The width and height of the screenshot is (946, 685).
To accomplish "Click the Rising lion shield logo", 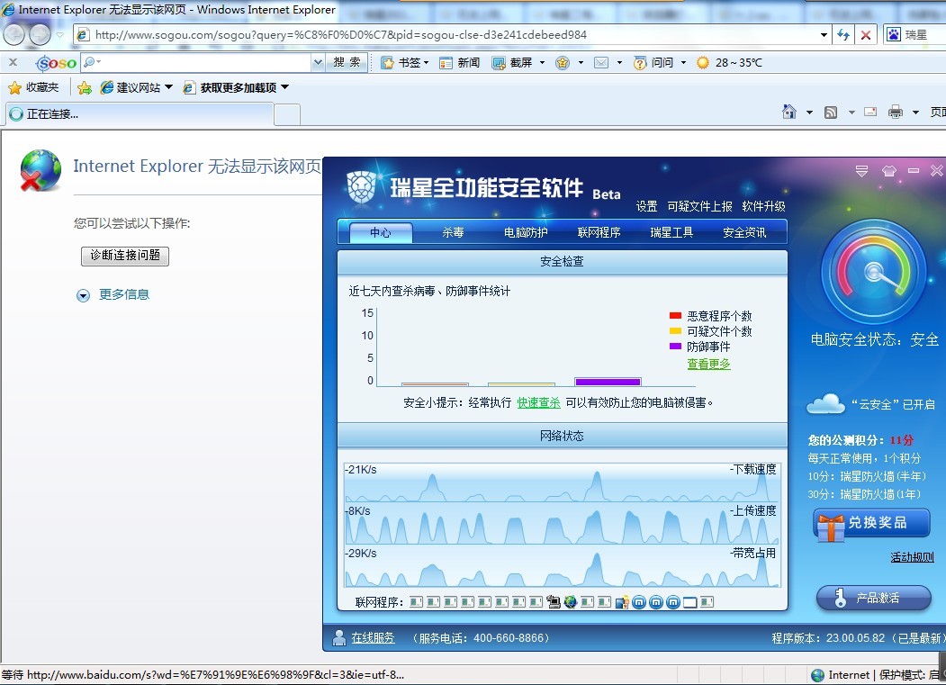I will tap(361, 186).
